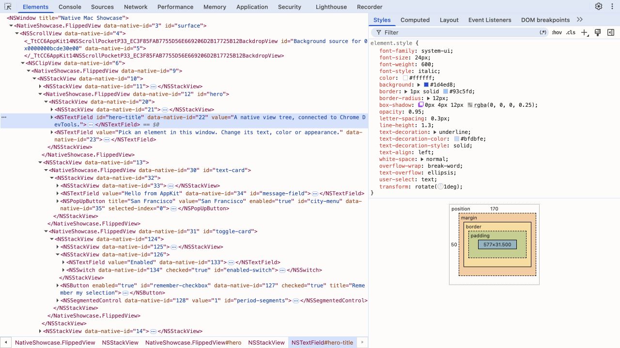Focus the Styles Filter input field
The width and height of the screenshot is (620, 348).
tap(460, 32)
